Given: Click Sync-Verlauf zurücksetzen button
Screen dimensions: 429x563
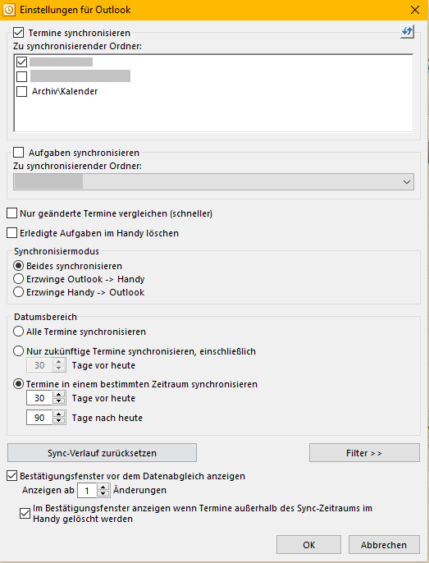Looking at the screenshot, I should pos(102,453).
